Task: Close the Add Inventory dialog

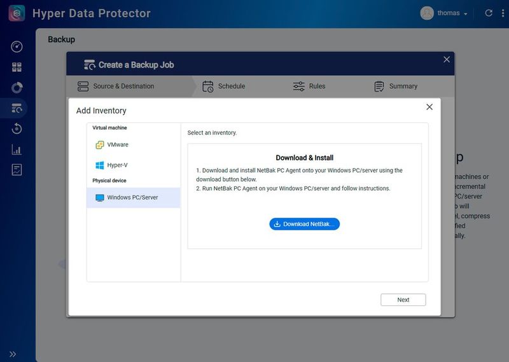Action: tap(429, 107)
